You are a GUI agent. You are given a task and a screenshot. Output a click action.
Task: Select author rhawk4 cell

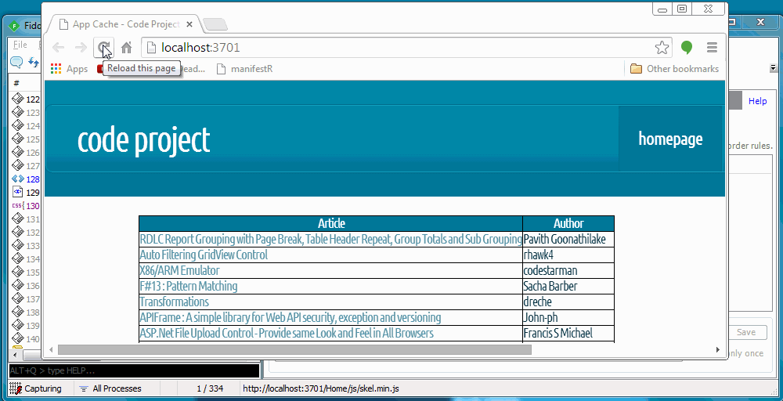568,255
